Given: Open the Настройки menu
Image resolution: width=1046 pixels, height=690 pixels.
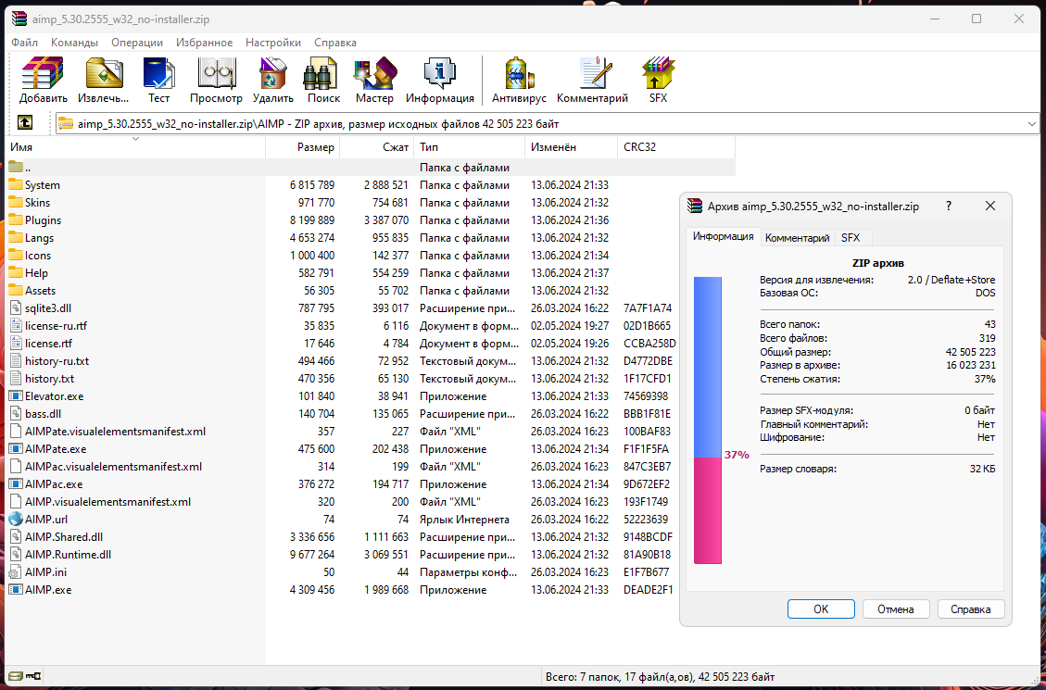Looking at the screenshot, I should click(x=273, y=42).
